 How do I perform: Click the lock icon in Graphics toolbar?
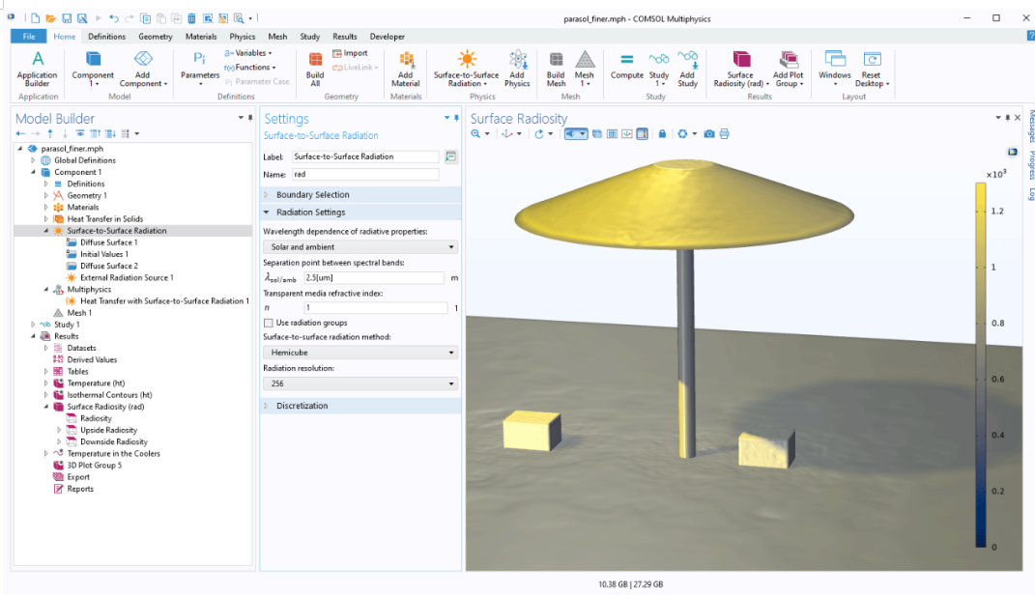pyautogui.click(x=662, y=134)
